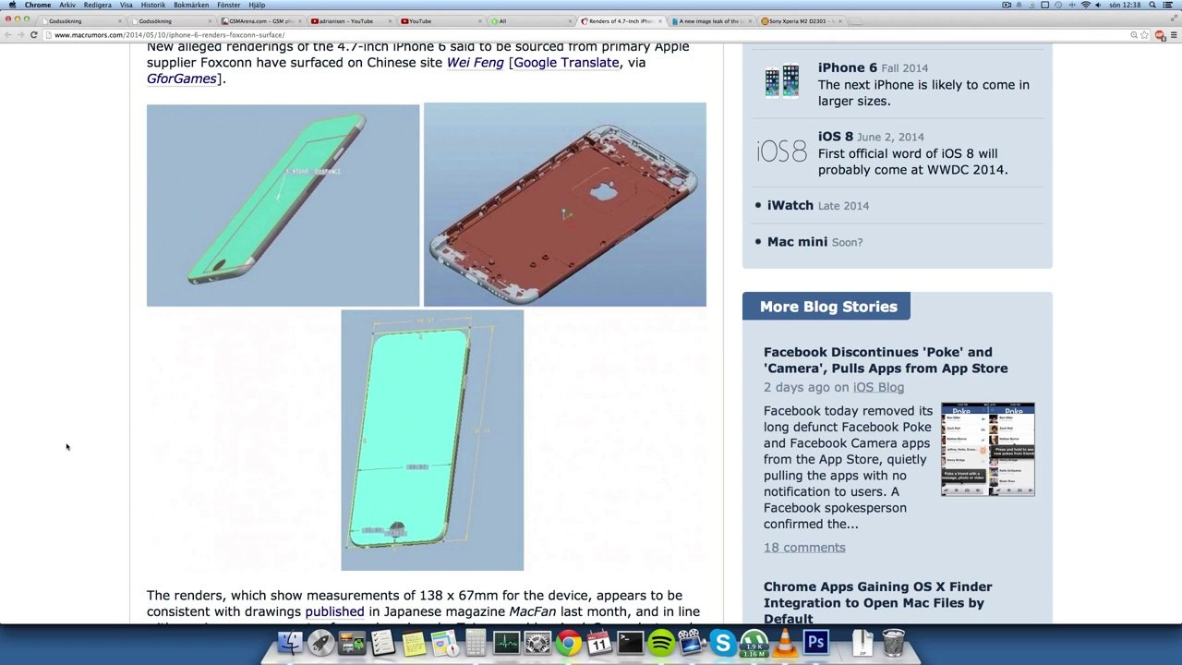Open Skype from the dock
The width and height of the screenshot is (1182, 665).
723,642
